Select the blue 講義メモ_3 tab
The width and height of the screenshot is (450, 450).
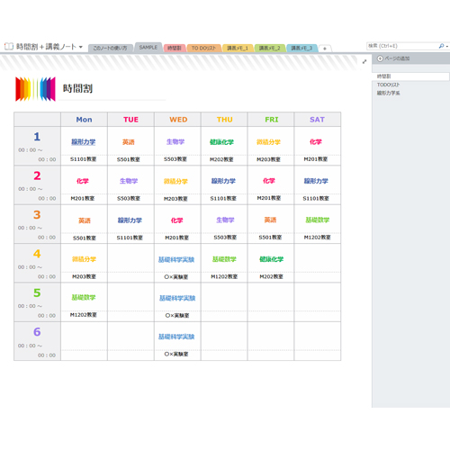tap(301, 48)
